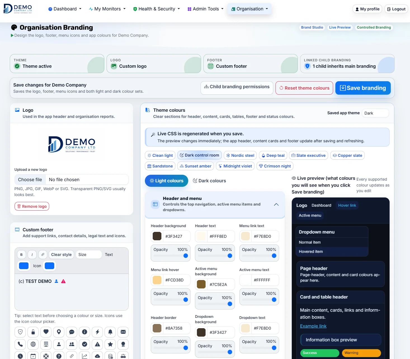
Task: Insert the map pin icon into footer
Action: [x=59, y=332]
